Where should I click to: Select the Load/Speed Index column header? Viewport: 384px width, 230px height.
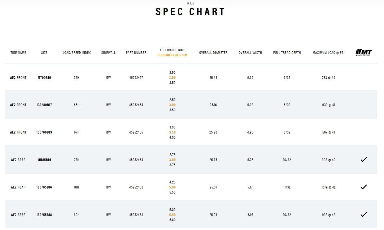pos(77,53)
